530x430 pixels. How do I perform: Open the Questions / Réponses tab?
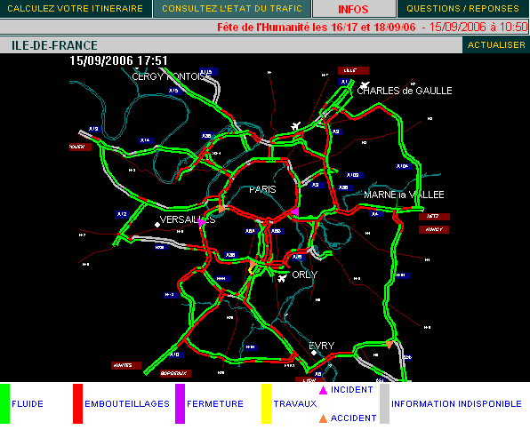[463, 9]
